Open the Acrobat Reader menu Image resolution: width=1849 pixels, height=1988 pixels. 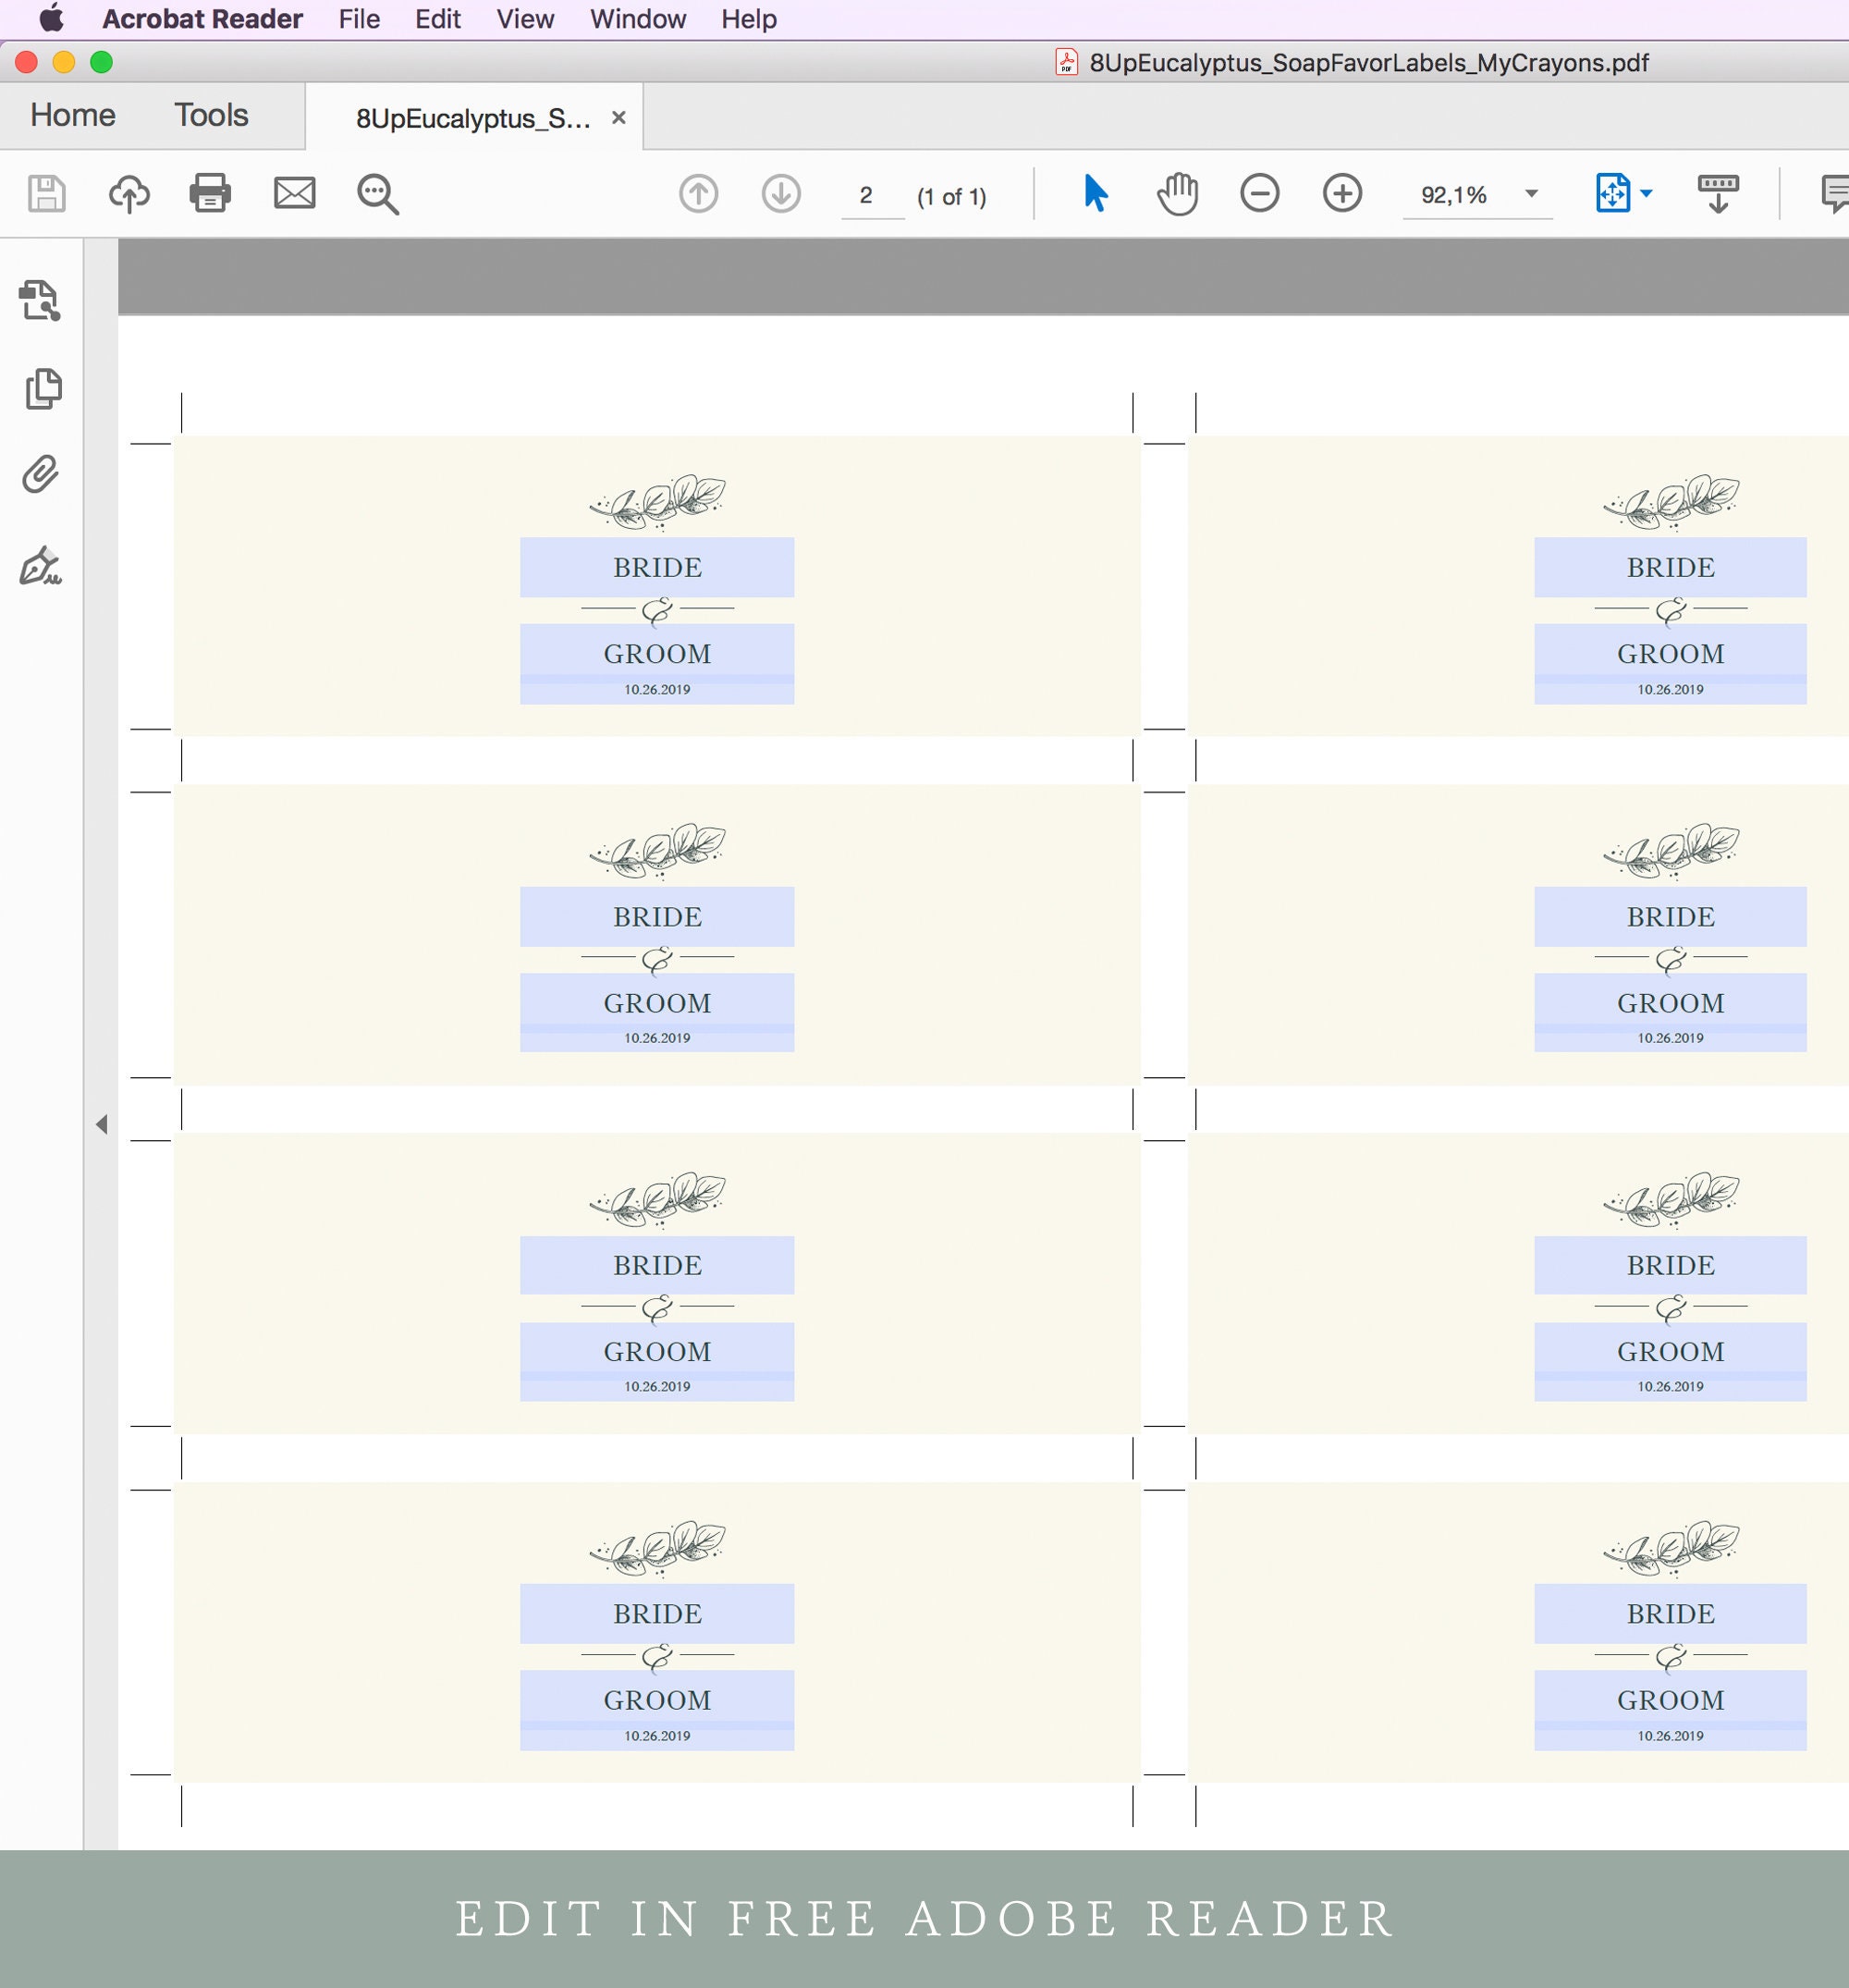pyautogui.click(x=202, y=19)
